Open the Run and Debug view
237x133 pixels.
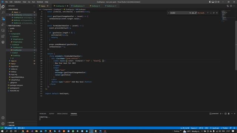pos(3,24)
